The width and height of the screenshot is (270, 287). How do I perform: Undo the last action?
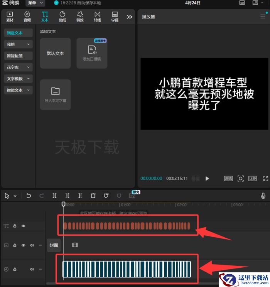click(x=29, y=196)
